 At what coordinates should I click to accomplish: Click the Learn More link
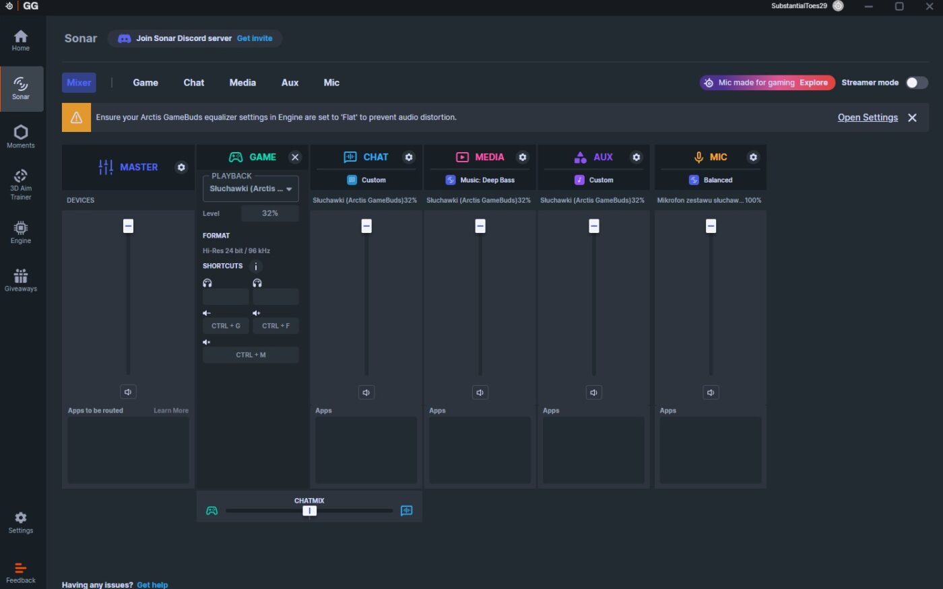pyautogui.click(x=171, y=411)
